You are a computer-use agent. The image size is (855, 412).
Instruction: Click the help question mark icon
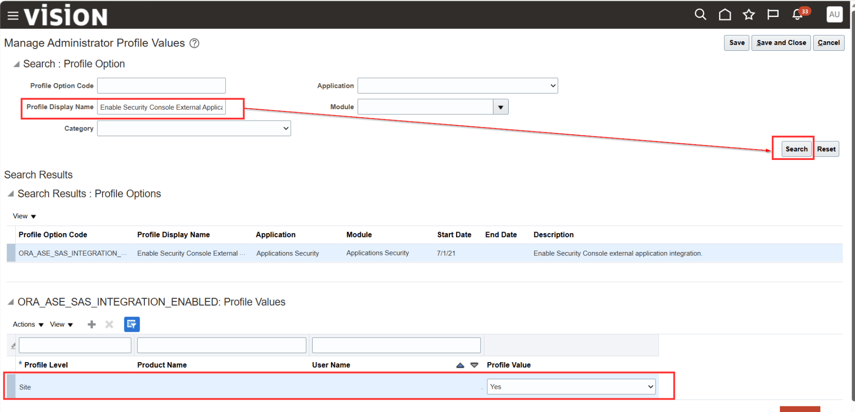(194, 43)
